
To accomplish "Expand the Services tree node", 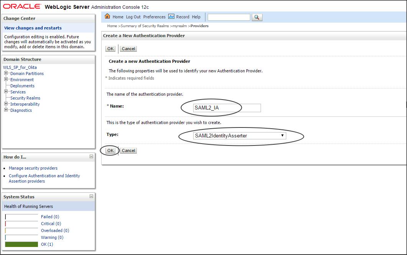I will (6, 92).
